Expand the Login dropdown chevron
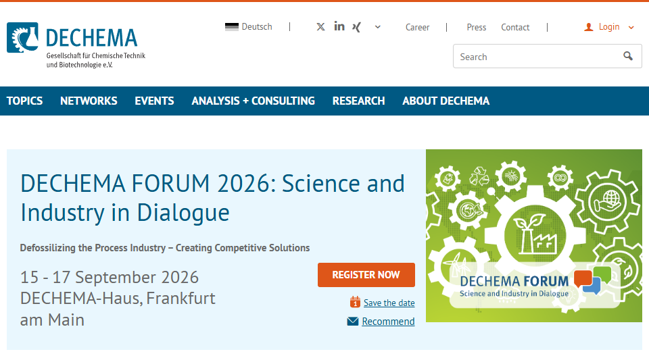Image resolution: width=649 pixels, height=356 pixels. tap(631, 28)
